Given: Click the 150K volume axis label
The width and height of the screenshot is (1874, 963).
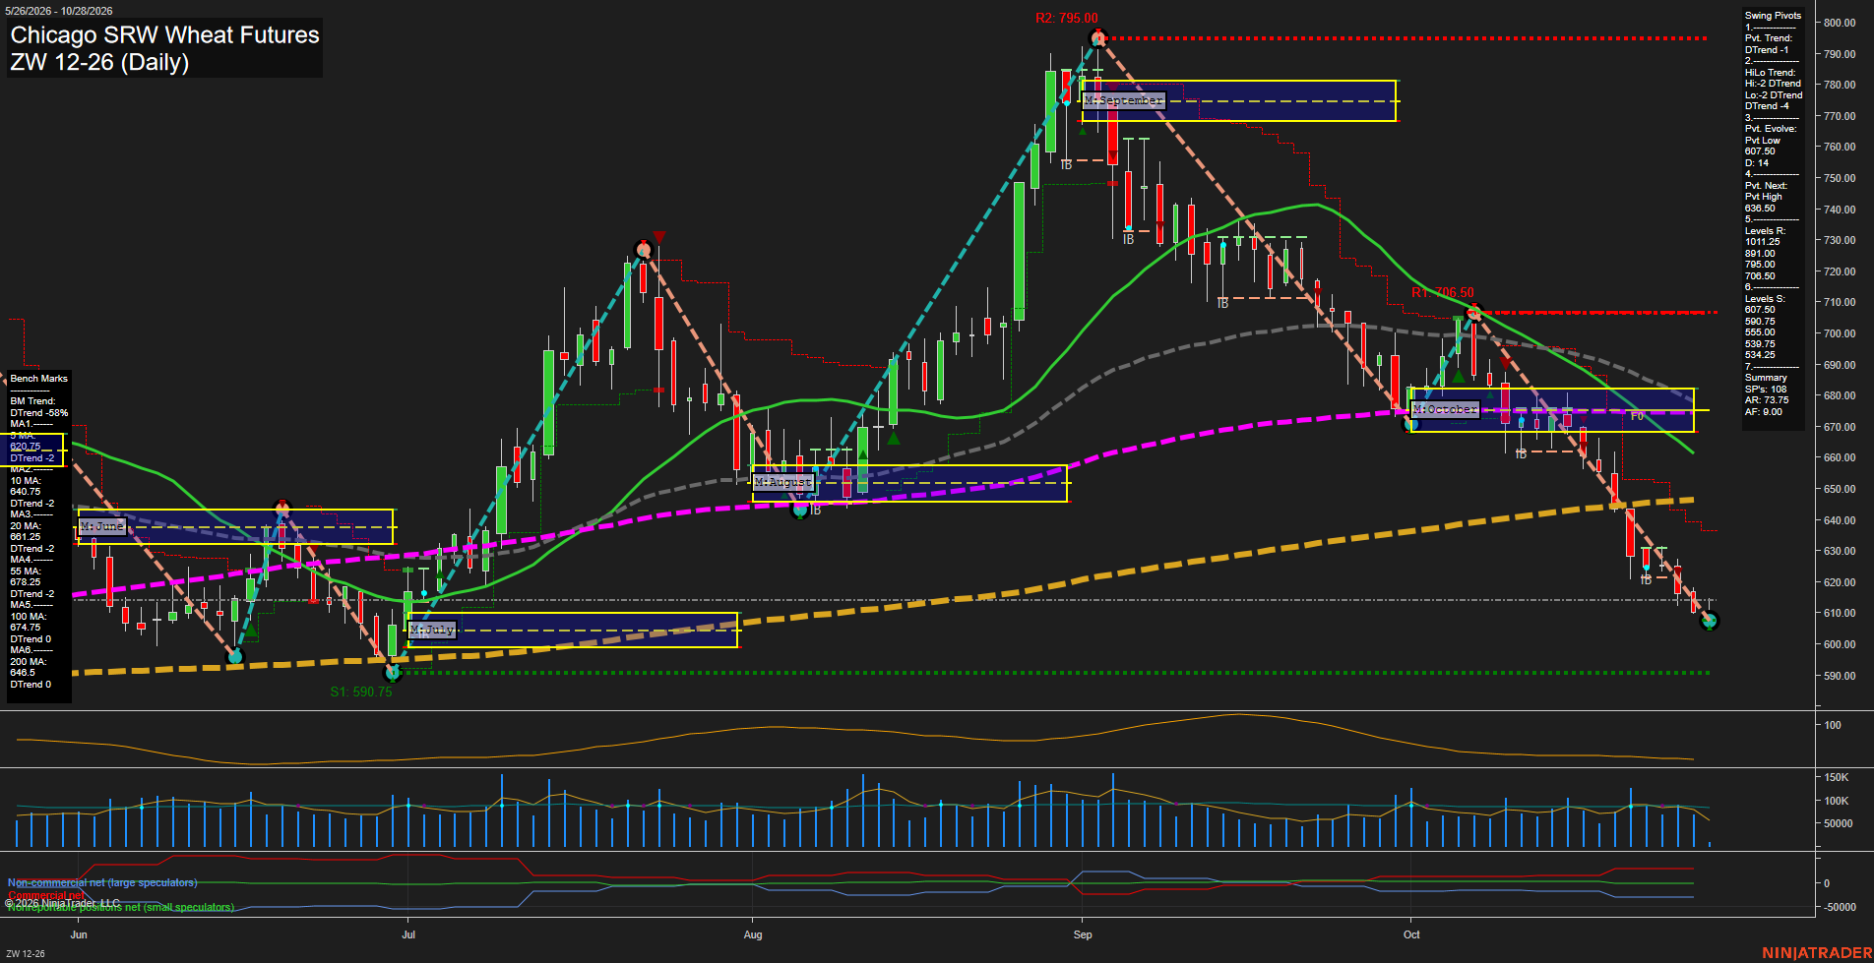Looking at the screenshot, I should 1837,777.
